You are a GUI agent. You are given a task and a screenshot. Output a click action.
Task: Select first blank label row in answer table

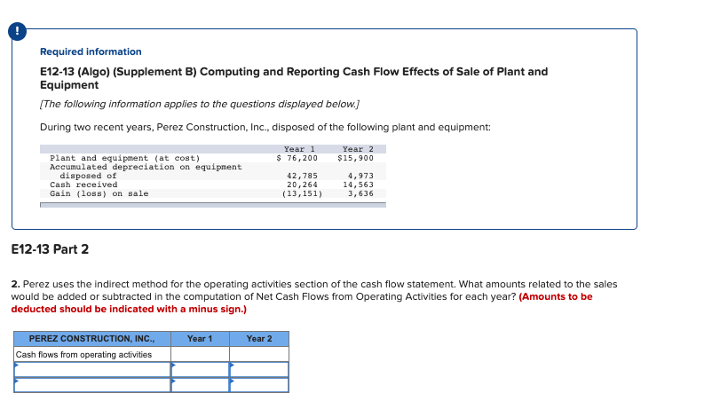click(x=92, y=369)
